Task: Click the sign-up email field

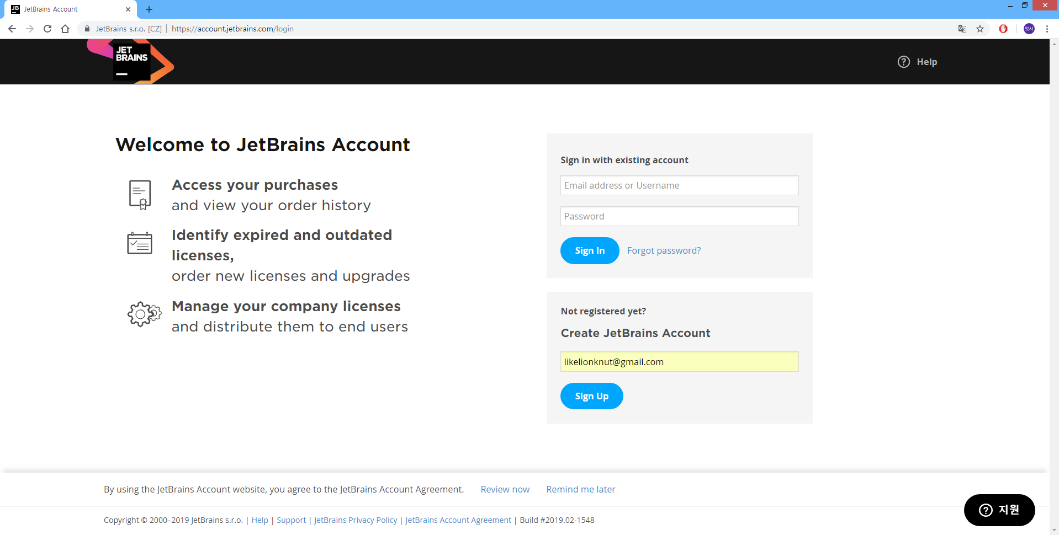Action: coord(679,362)
